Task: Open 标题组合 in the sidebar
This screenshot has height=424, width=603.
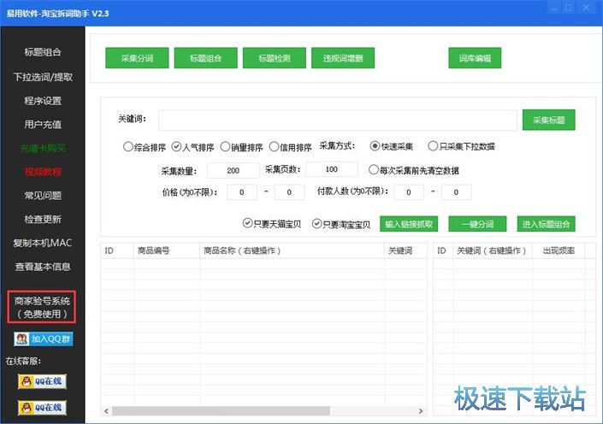Action: tap(42, 52)
